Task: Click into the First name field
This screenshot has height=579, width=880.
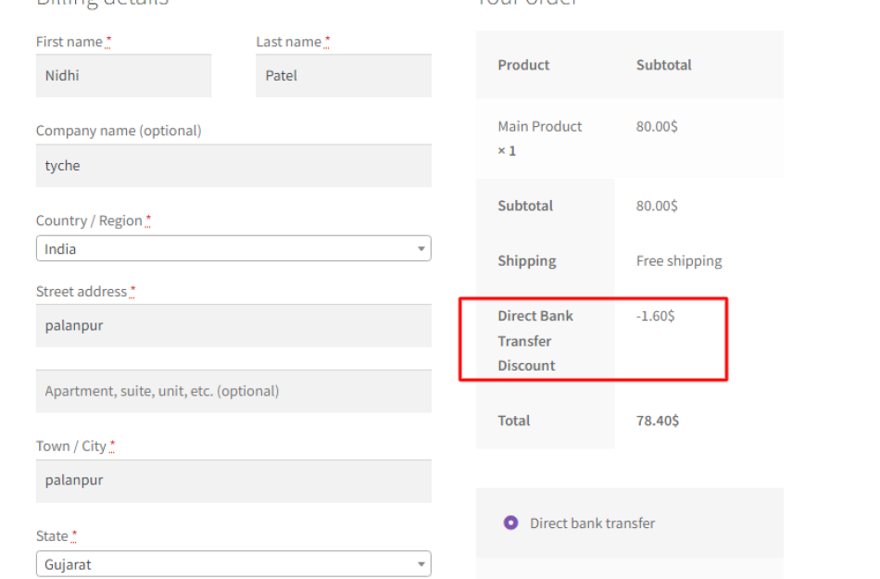Action: 123,75
